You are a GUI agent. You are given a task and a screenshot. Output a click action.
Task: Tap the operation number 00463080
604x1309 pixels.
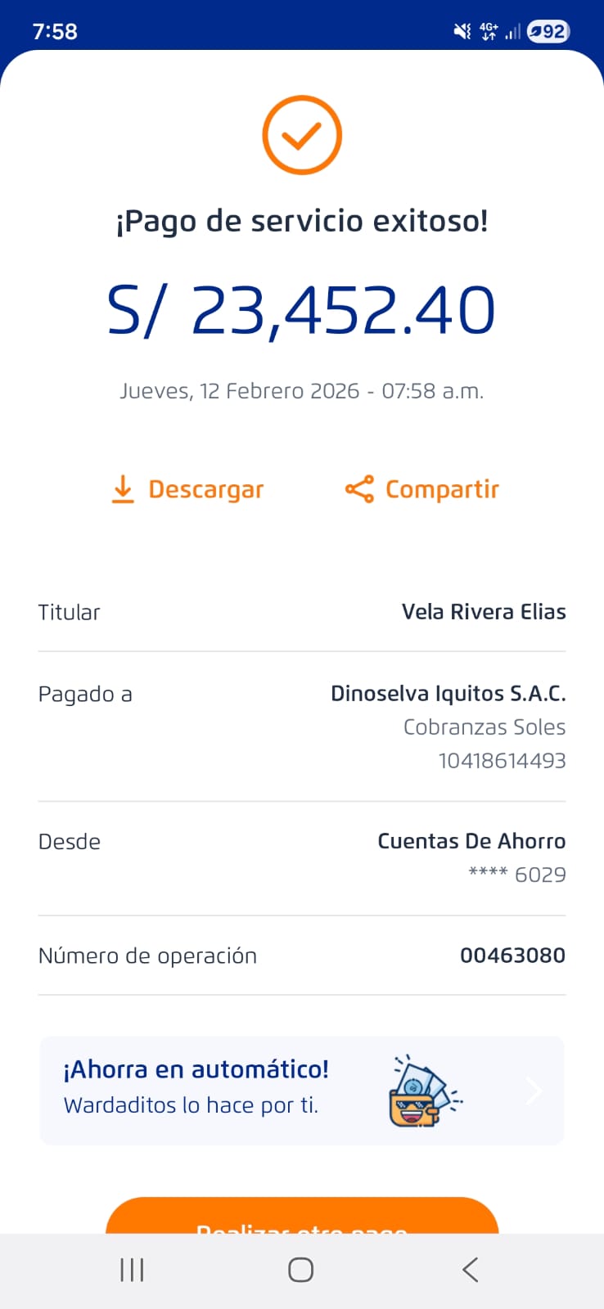(512, 956)
